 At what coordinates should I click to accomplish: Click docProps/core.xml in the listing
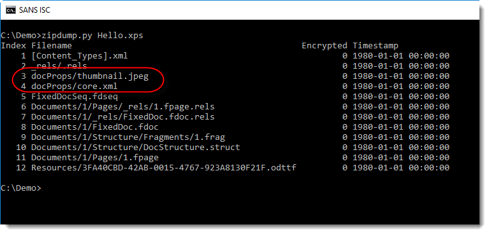[x=74, y=86]
